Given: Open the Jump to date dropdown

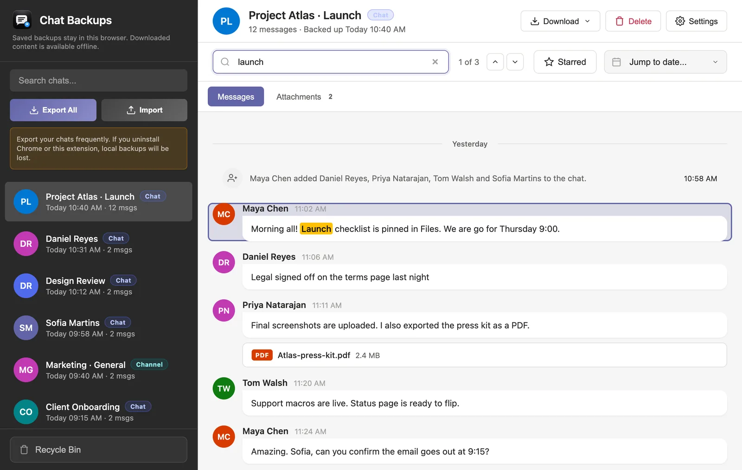Looking at the screenshot, I should coord(665,62).
